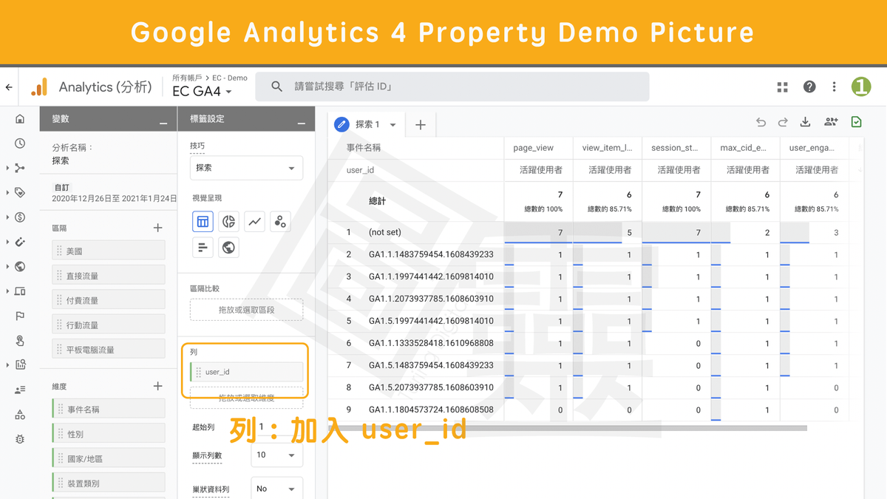Open the DebugView bug icon in sidebar
Image resolution: width=887 pixels, height=499 pixels.
pyautogui.click(x=20, y=439)
